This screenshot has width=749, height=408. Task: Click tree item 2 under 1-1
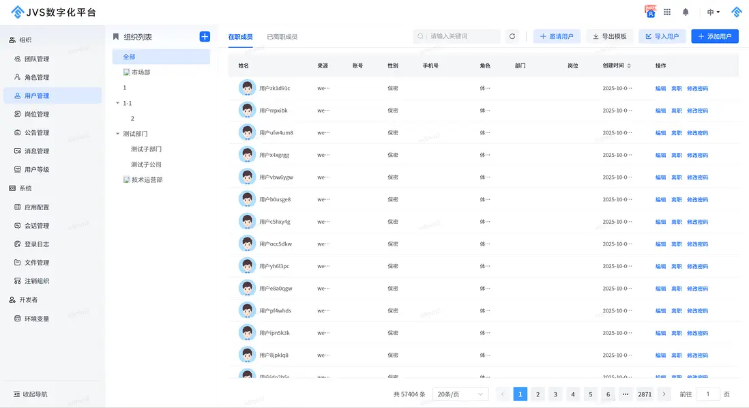(132, 119)
